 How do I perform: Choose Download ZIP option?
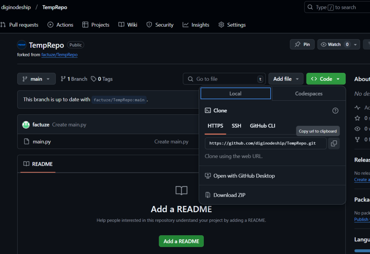coord(229,195)
